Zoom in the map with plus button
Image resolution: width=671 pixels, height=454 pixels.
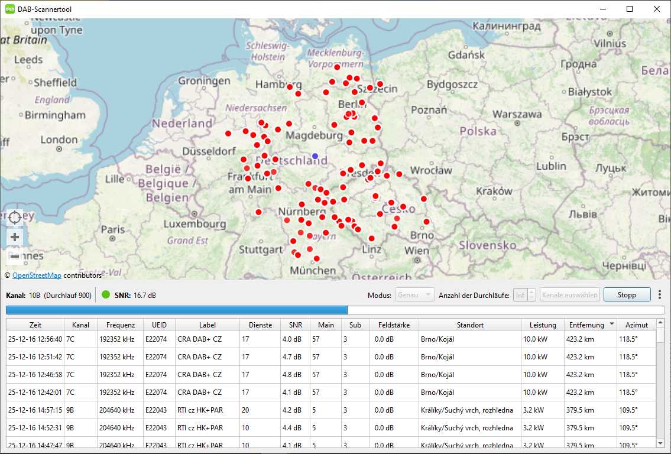(15, 237)
